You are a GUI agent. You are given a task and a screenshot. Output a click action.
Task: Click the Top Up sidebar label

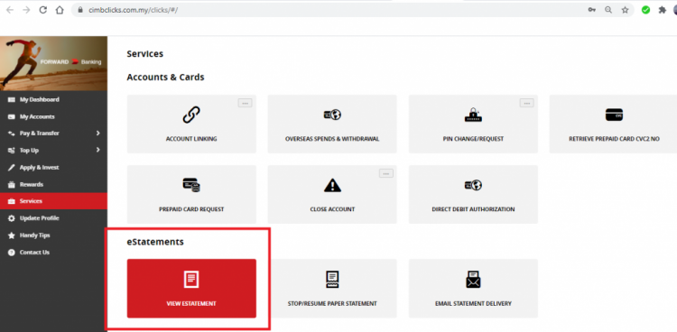pos(29,151)
